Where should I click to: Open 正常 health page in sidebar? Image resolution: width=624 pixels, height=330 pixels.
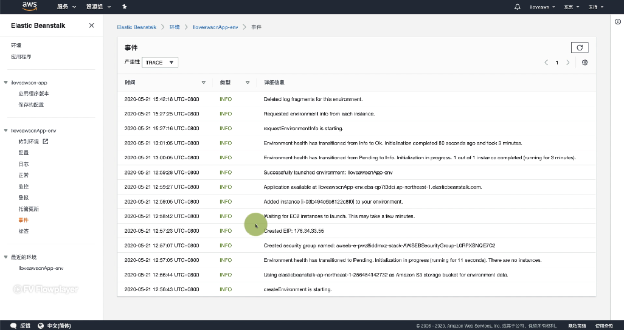tap(24, 175)
